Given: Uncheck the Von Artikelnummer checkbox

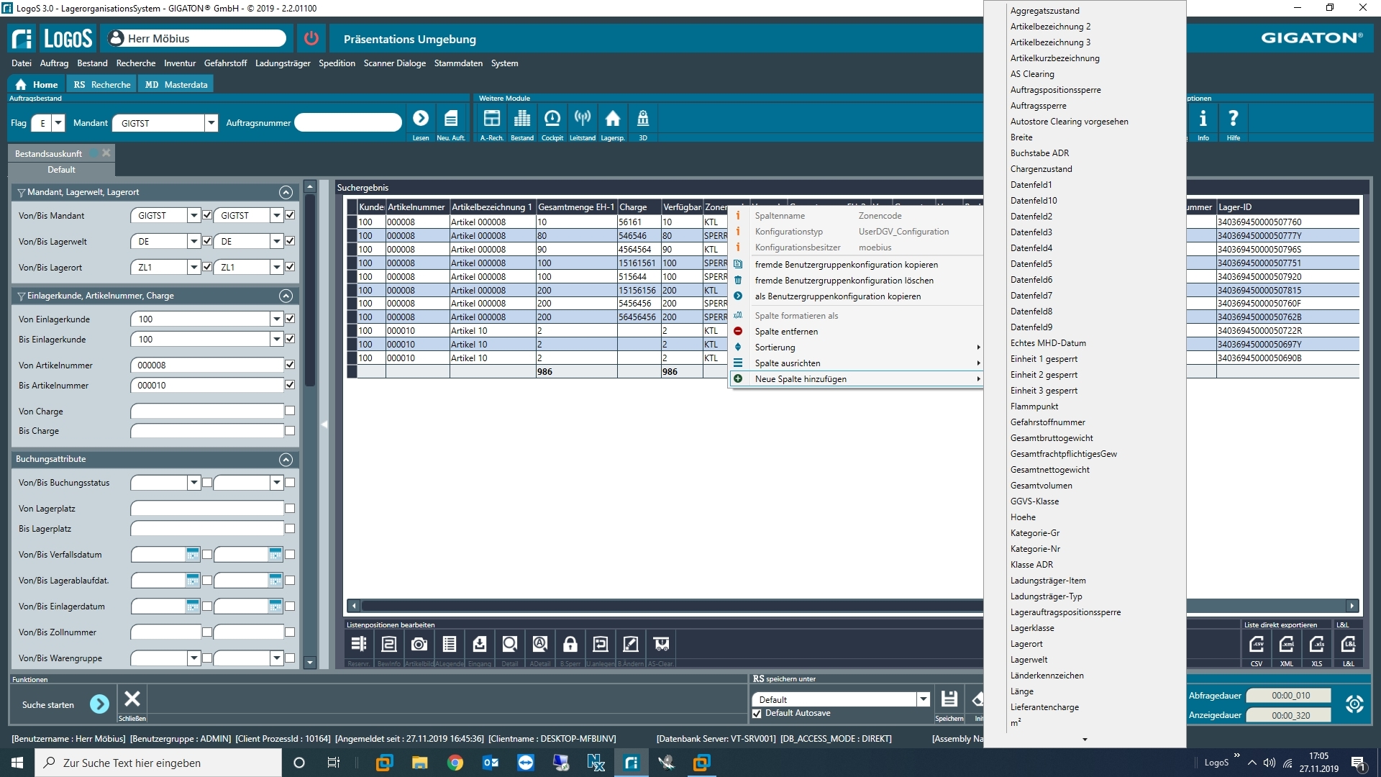Looking at the screenshot, I should point(290,365).
